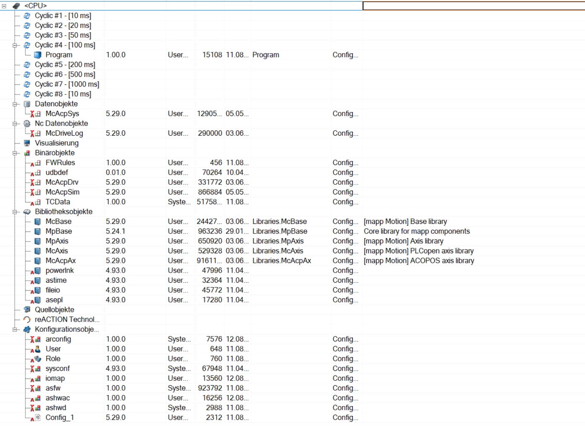Select the FWRules binary object icon
Image resolution: width=585 pixels, height=435 pixels.
coord(35,163)
